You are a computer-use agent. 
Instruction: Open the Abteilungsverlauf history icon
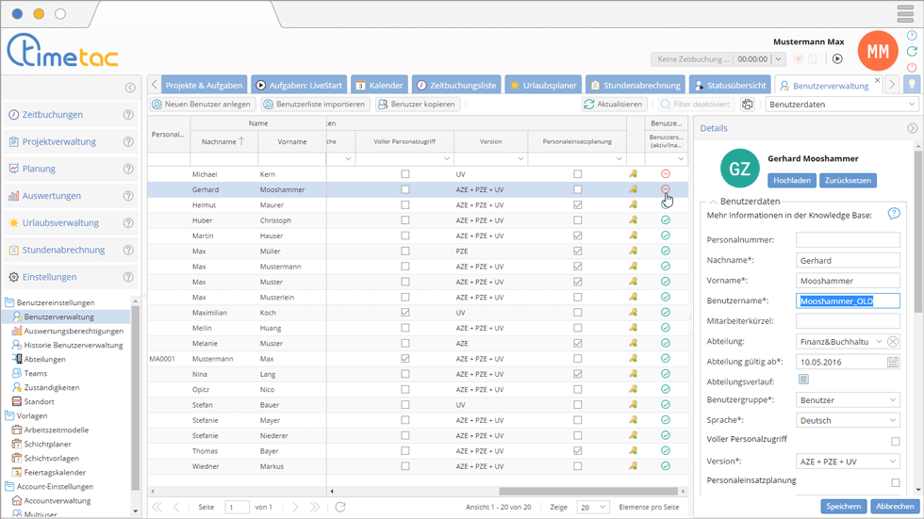803,380
